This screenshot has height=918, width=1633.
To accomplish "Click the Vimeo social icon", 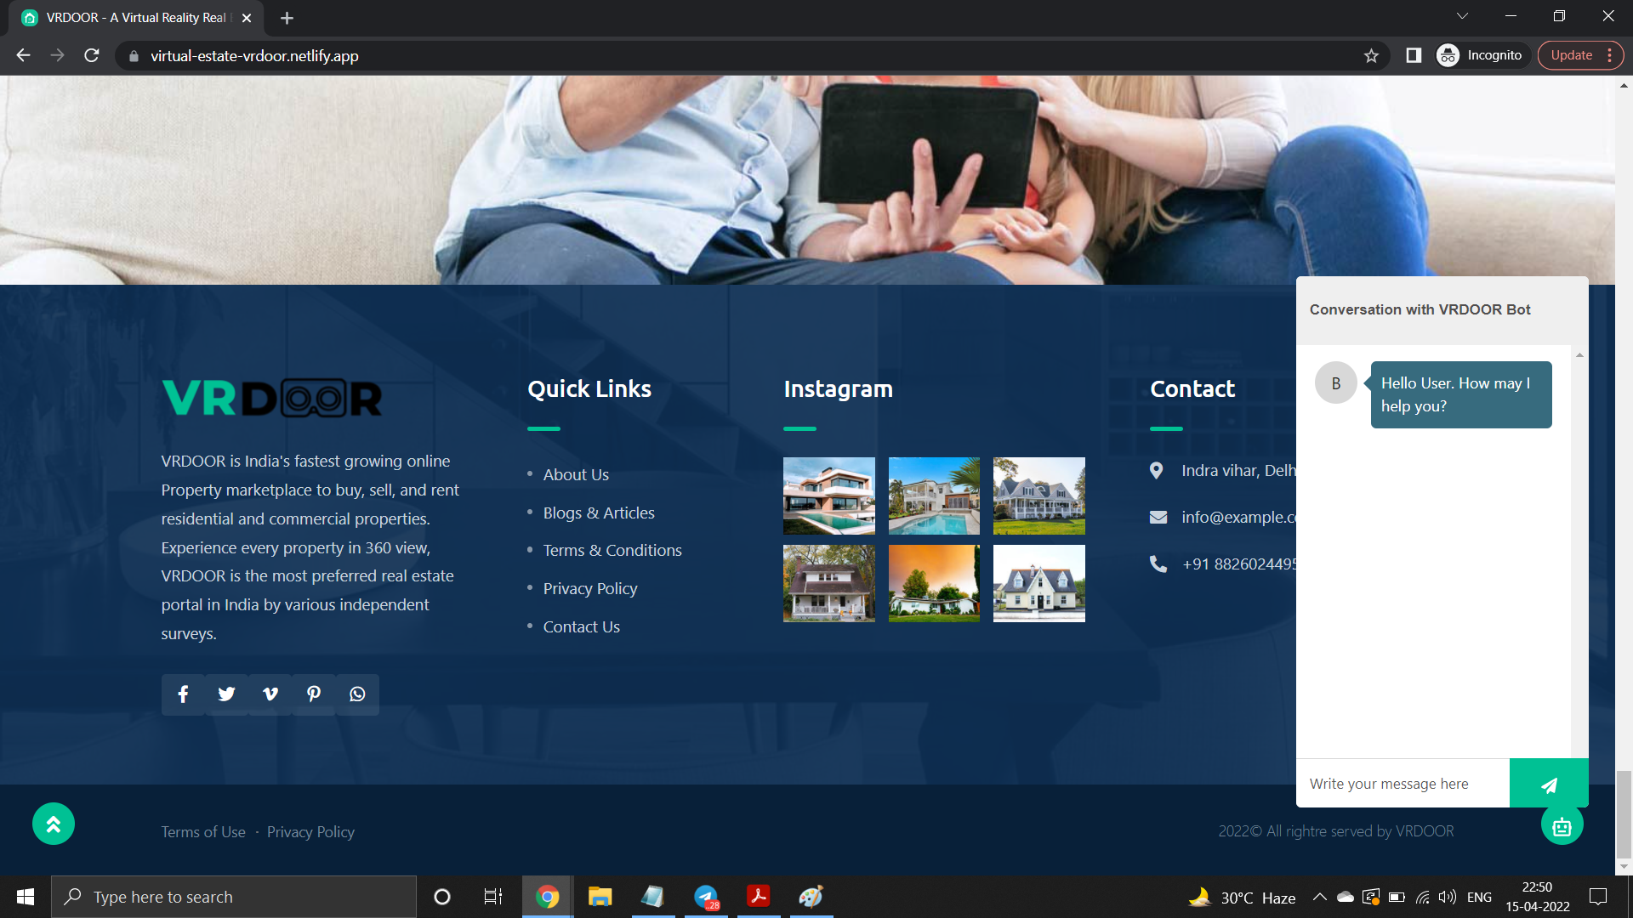I will click(270, 694).
